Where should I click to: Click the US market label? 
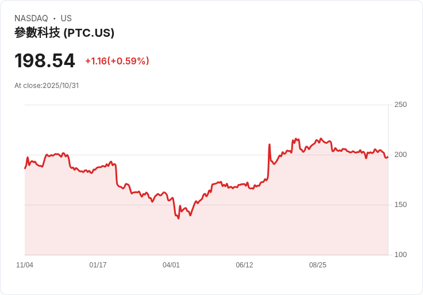pyautogui.click(x=66, y=18)
